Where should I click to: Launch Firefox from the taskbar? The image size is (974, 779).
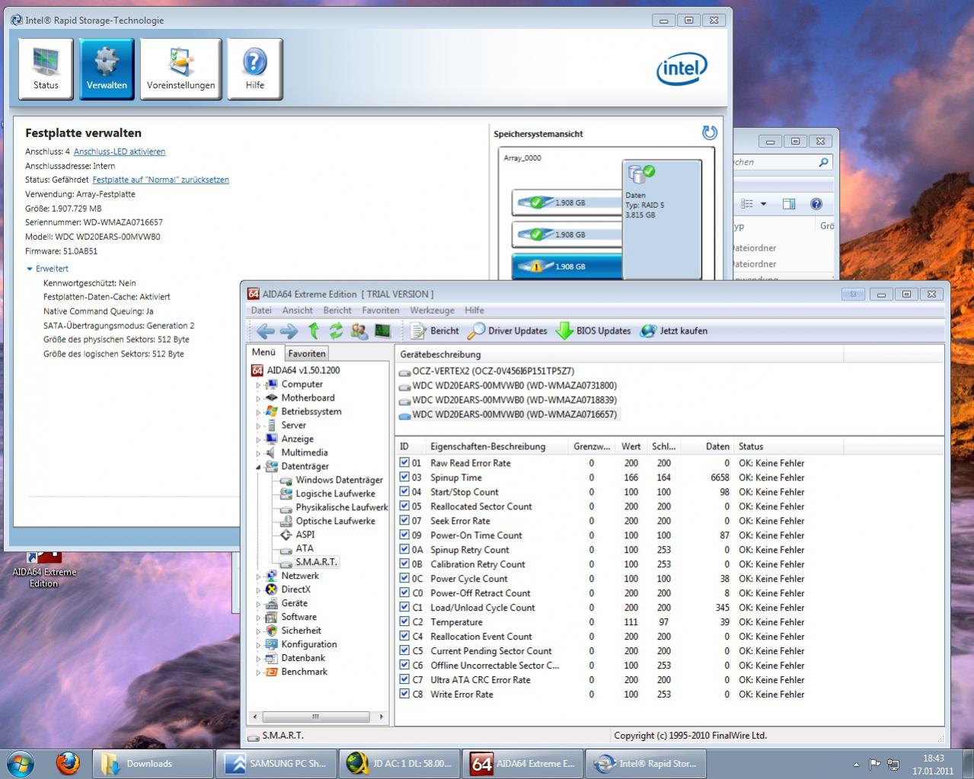click(x=68, y=763)
